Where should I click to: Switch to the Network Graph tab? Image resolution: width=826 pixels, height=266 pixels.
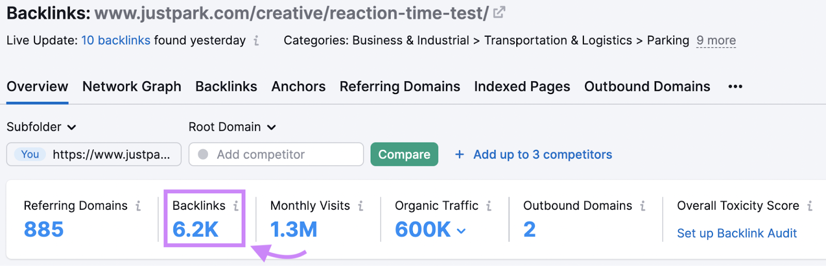(x=132, y=87)
